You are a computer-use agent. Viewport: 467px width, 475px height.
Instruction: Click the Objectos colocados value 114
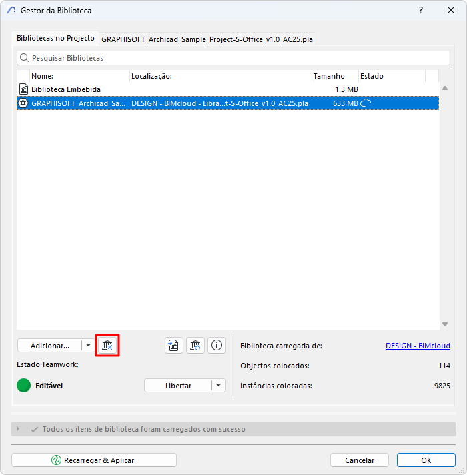(x=444, y=366)
